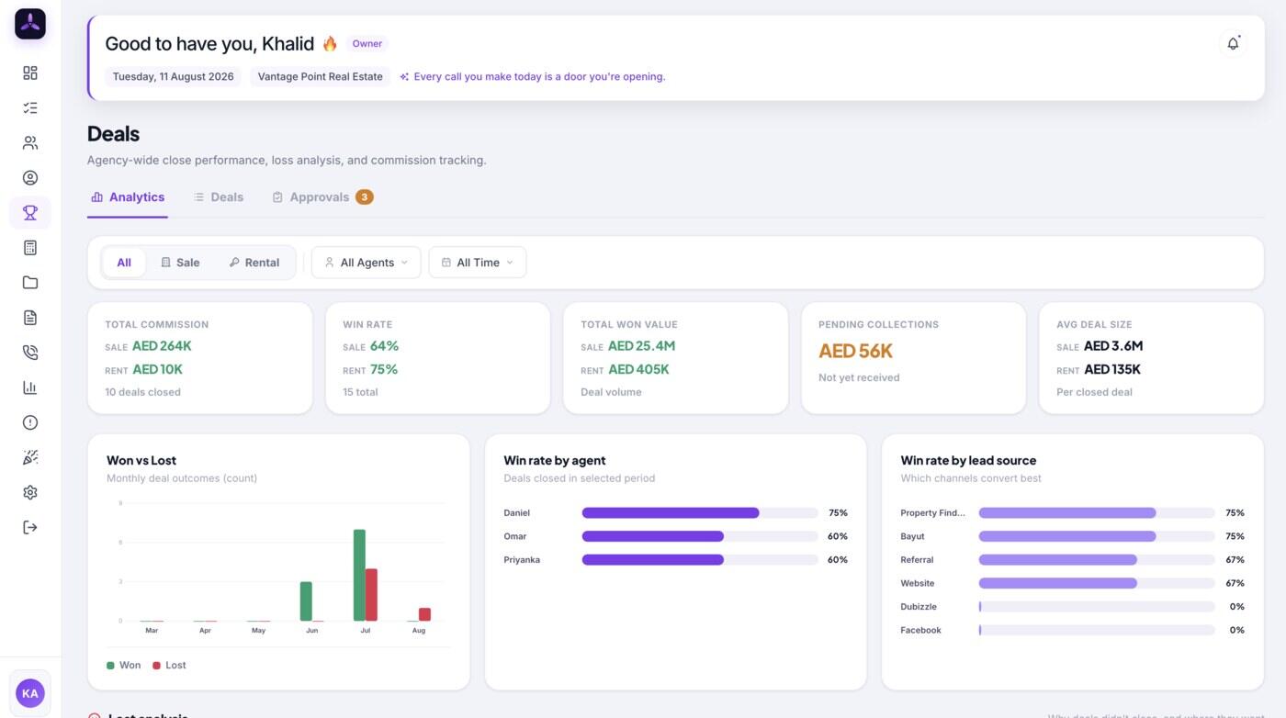Click Priyanka's 60% win rate value
Image resolution: width=1286 pixels, height=718 pixels.
coord(838,560)
